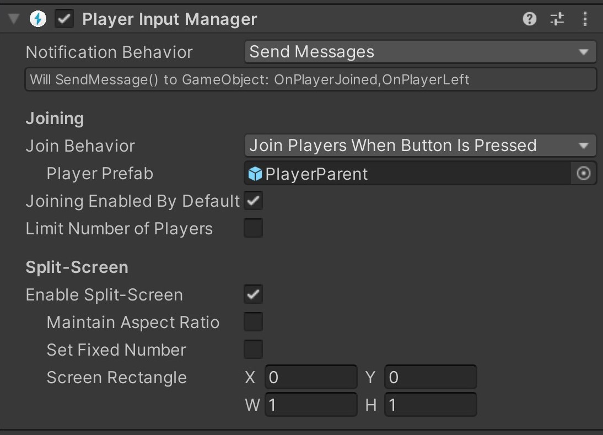Screen dimensions: 603x435
Task: Open the Join Behavior dropdown
Action: [x=421, y=146]
